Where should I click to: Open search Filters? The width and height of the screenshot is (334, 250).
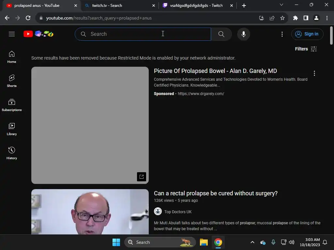coord(306,49)
